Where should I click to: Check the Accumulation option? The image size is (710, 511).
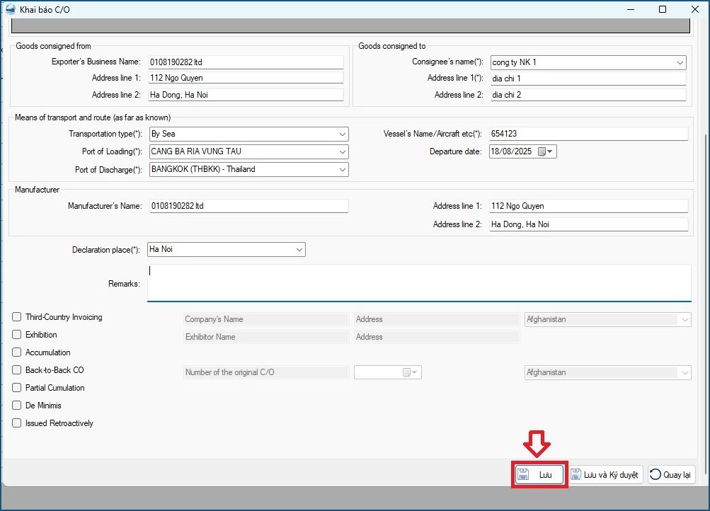(x=17, y=352)
